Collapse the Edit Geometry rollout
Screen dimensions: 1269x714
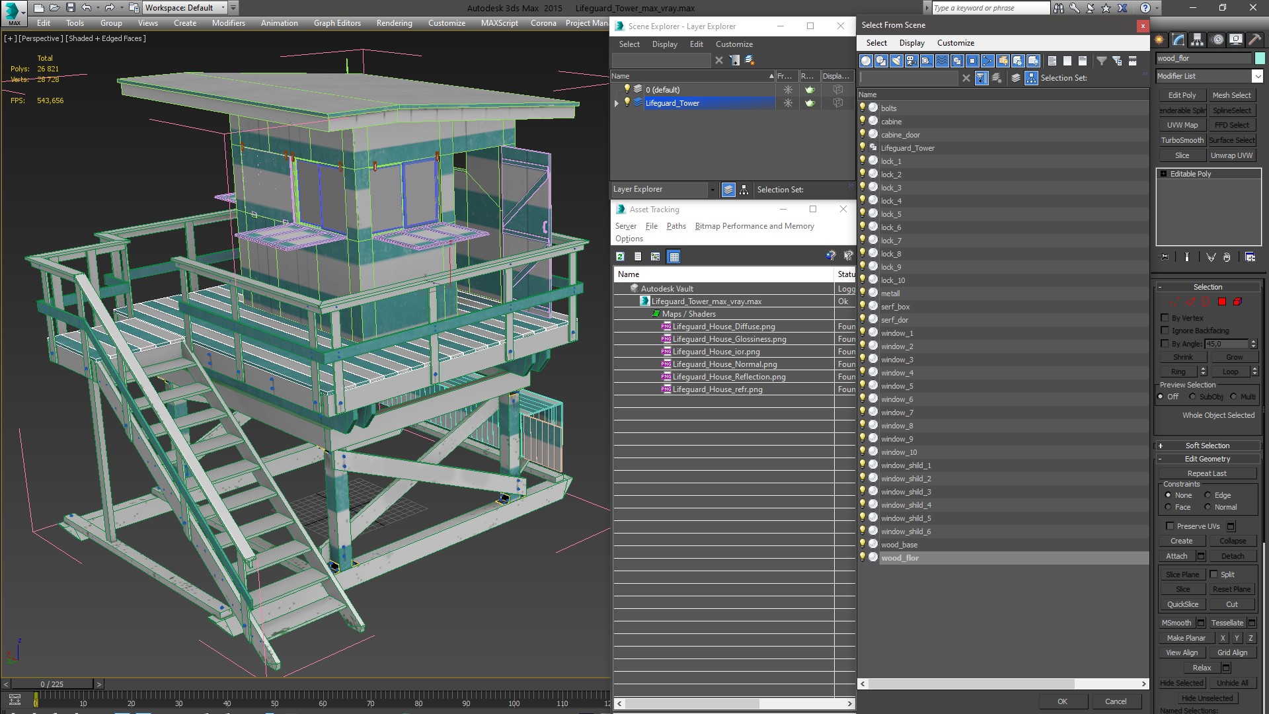pyautogui.click(x=1208, y=459)
